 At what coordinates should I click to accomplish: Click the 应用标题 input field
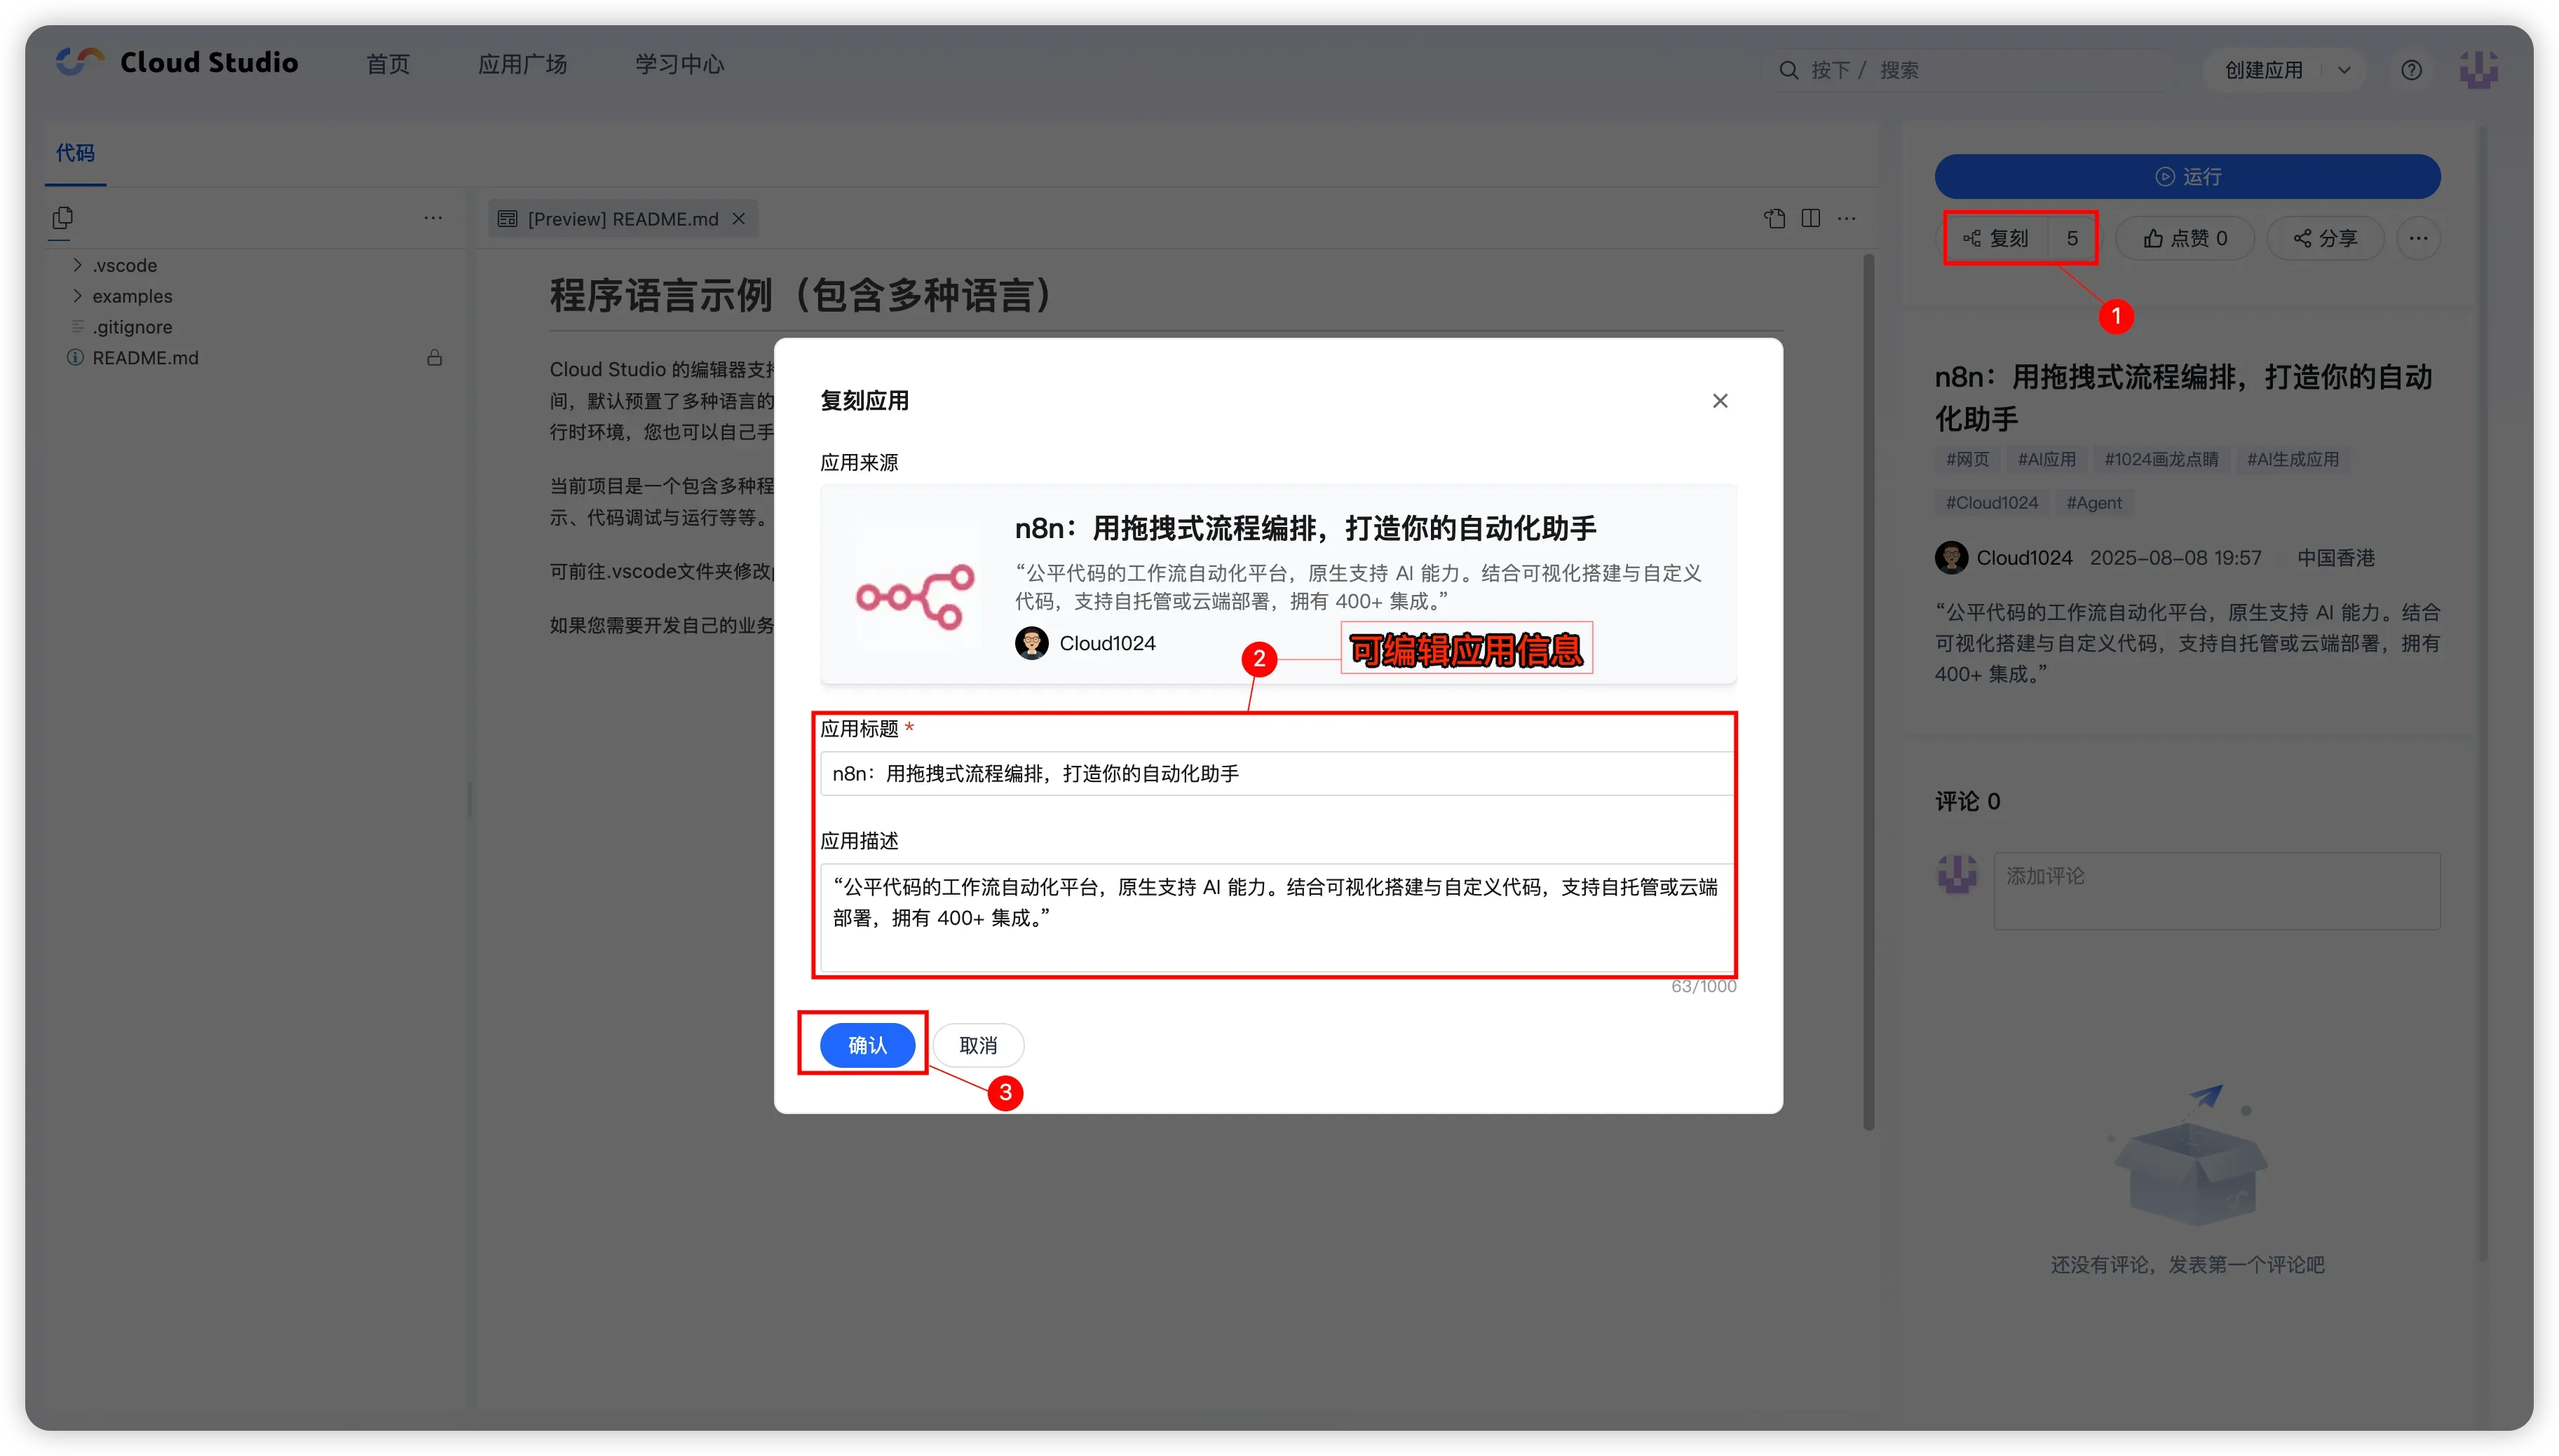[x=1277, y=773]
